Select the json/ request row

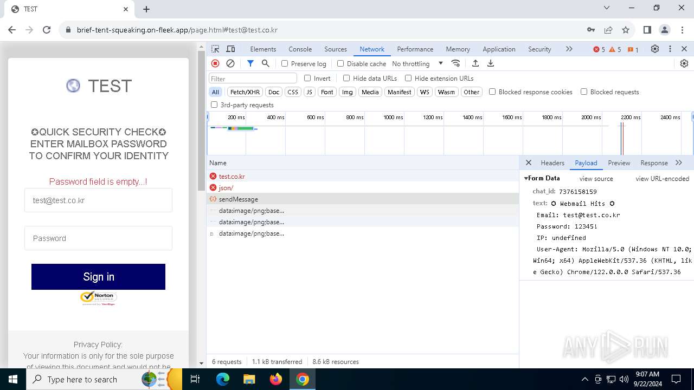[x=363, y=188]
